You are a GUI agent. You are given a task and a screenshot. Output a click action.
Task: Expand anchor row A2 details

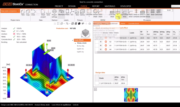pyautogui.click(x=101, y=42)
